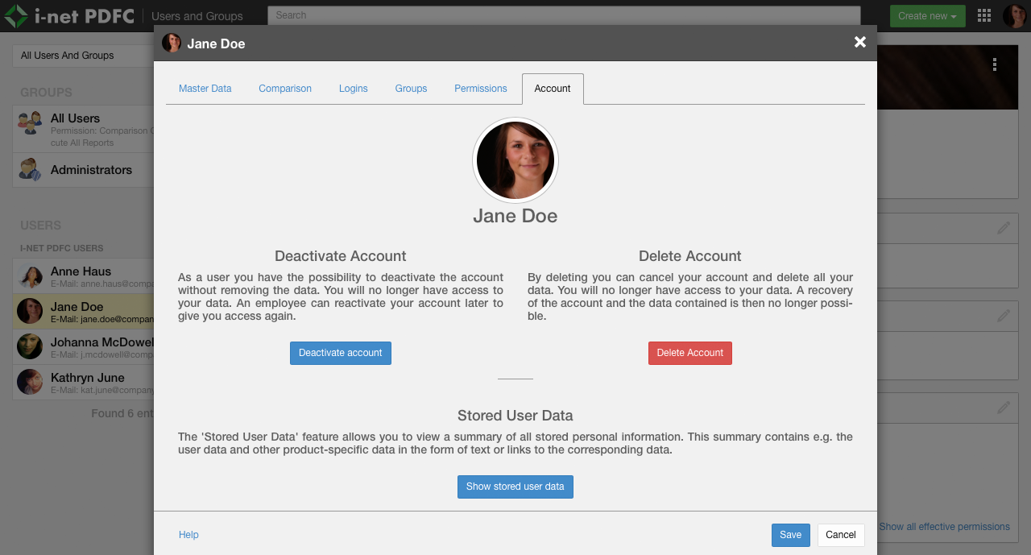Click the second pencil edit icon
The width and height of the screenshot is (1031, 555).
point(1004,316)
